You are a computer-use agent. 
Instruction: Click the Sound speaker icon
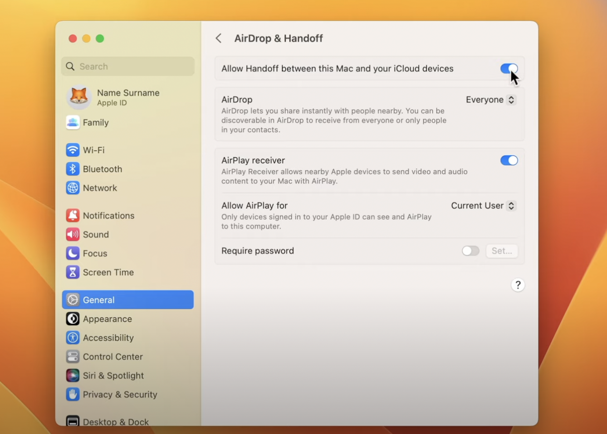point(73,235)
